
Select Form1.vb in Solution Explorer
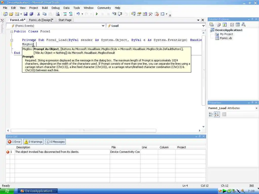click(x=226, y=38)
